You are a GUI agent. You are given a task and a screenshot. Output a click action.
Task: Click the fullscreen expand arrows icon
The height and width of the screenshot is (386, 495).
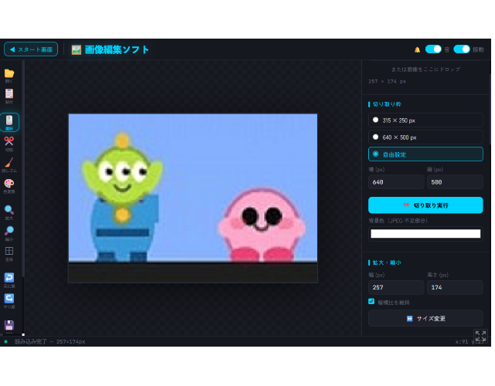tap(480, 337)
